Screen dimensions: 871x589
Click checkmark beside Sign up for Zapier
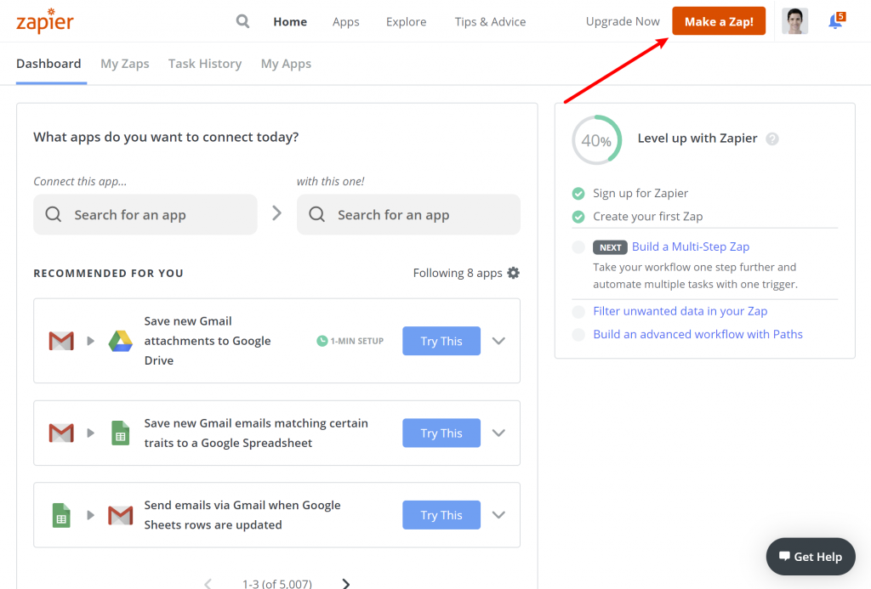coord(578,193)
